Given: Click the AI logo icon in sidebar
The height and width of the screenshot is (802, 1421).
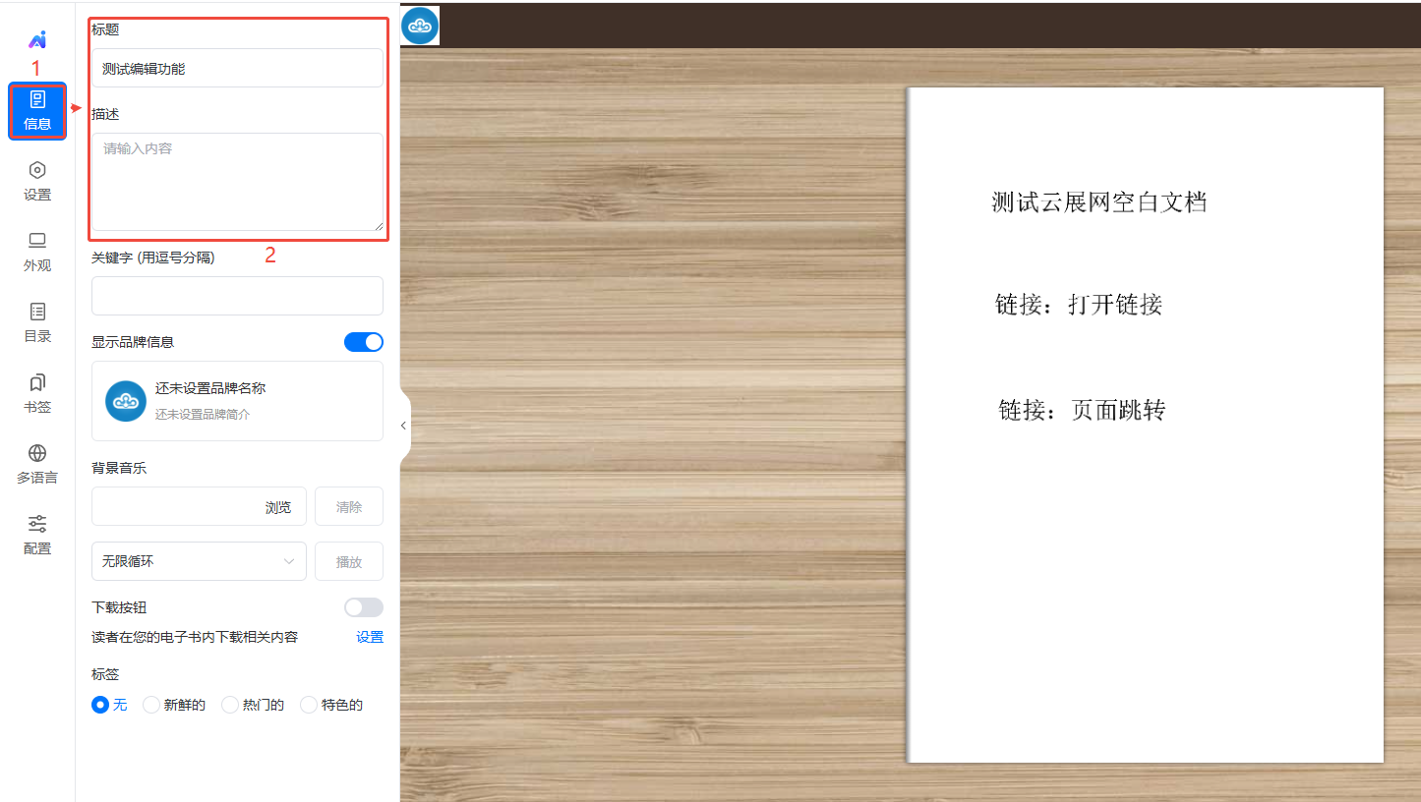Looking at the screenshot, I should 37,40.
